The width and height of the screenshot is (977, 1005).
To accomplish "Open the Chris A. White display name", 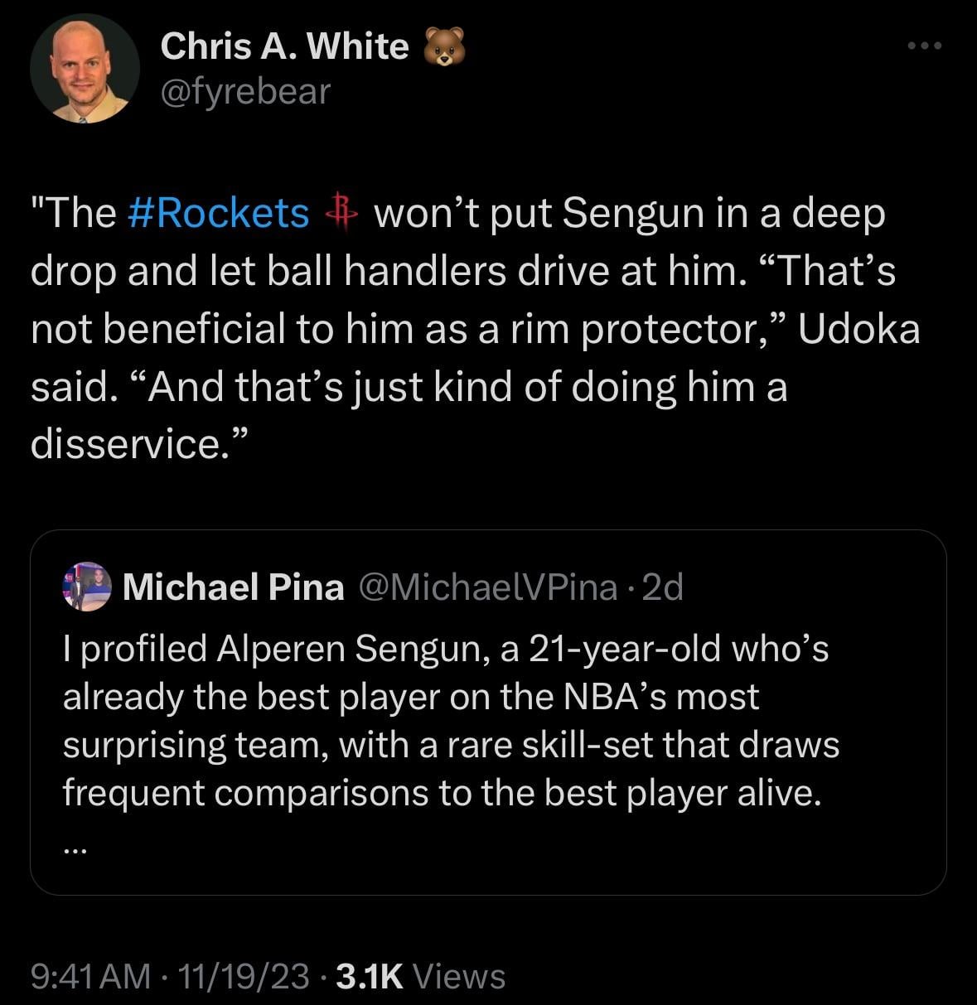I will coord(284,46).
